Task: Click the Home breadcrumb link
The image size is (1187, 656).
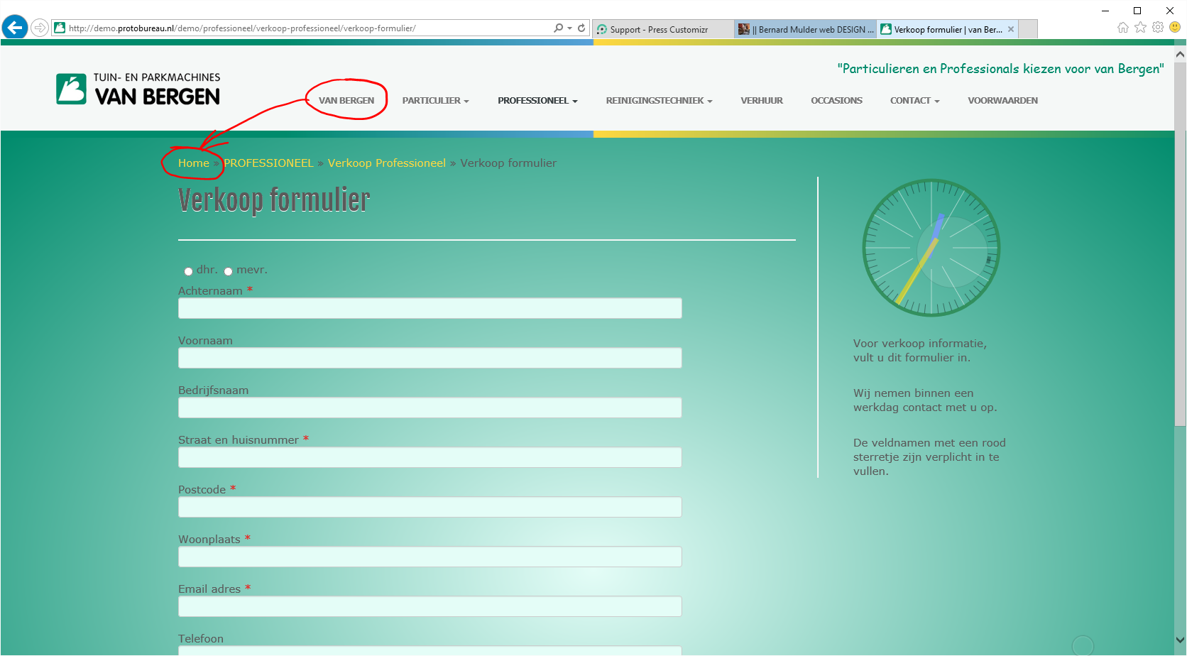Action: coord(193,163)
